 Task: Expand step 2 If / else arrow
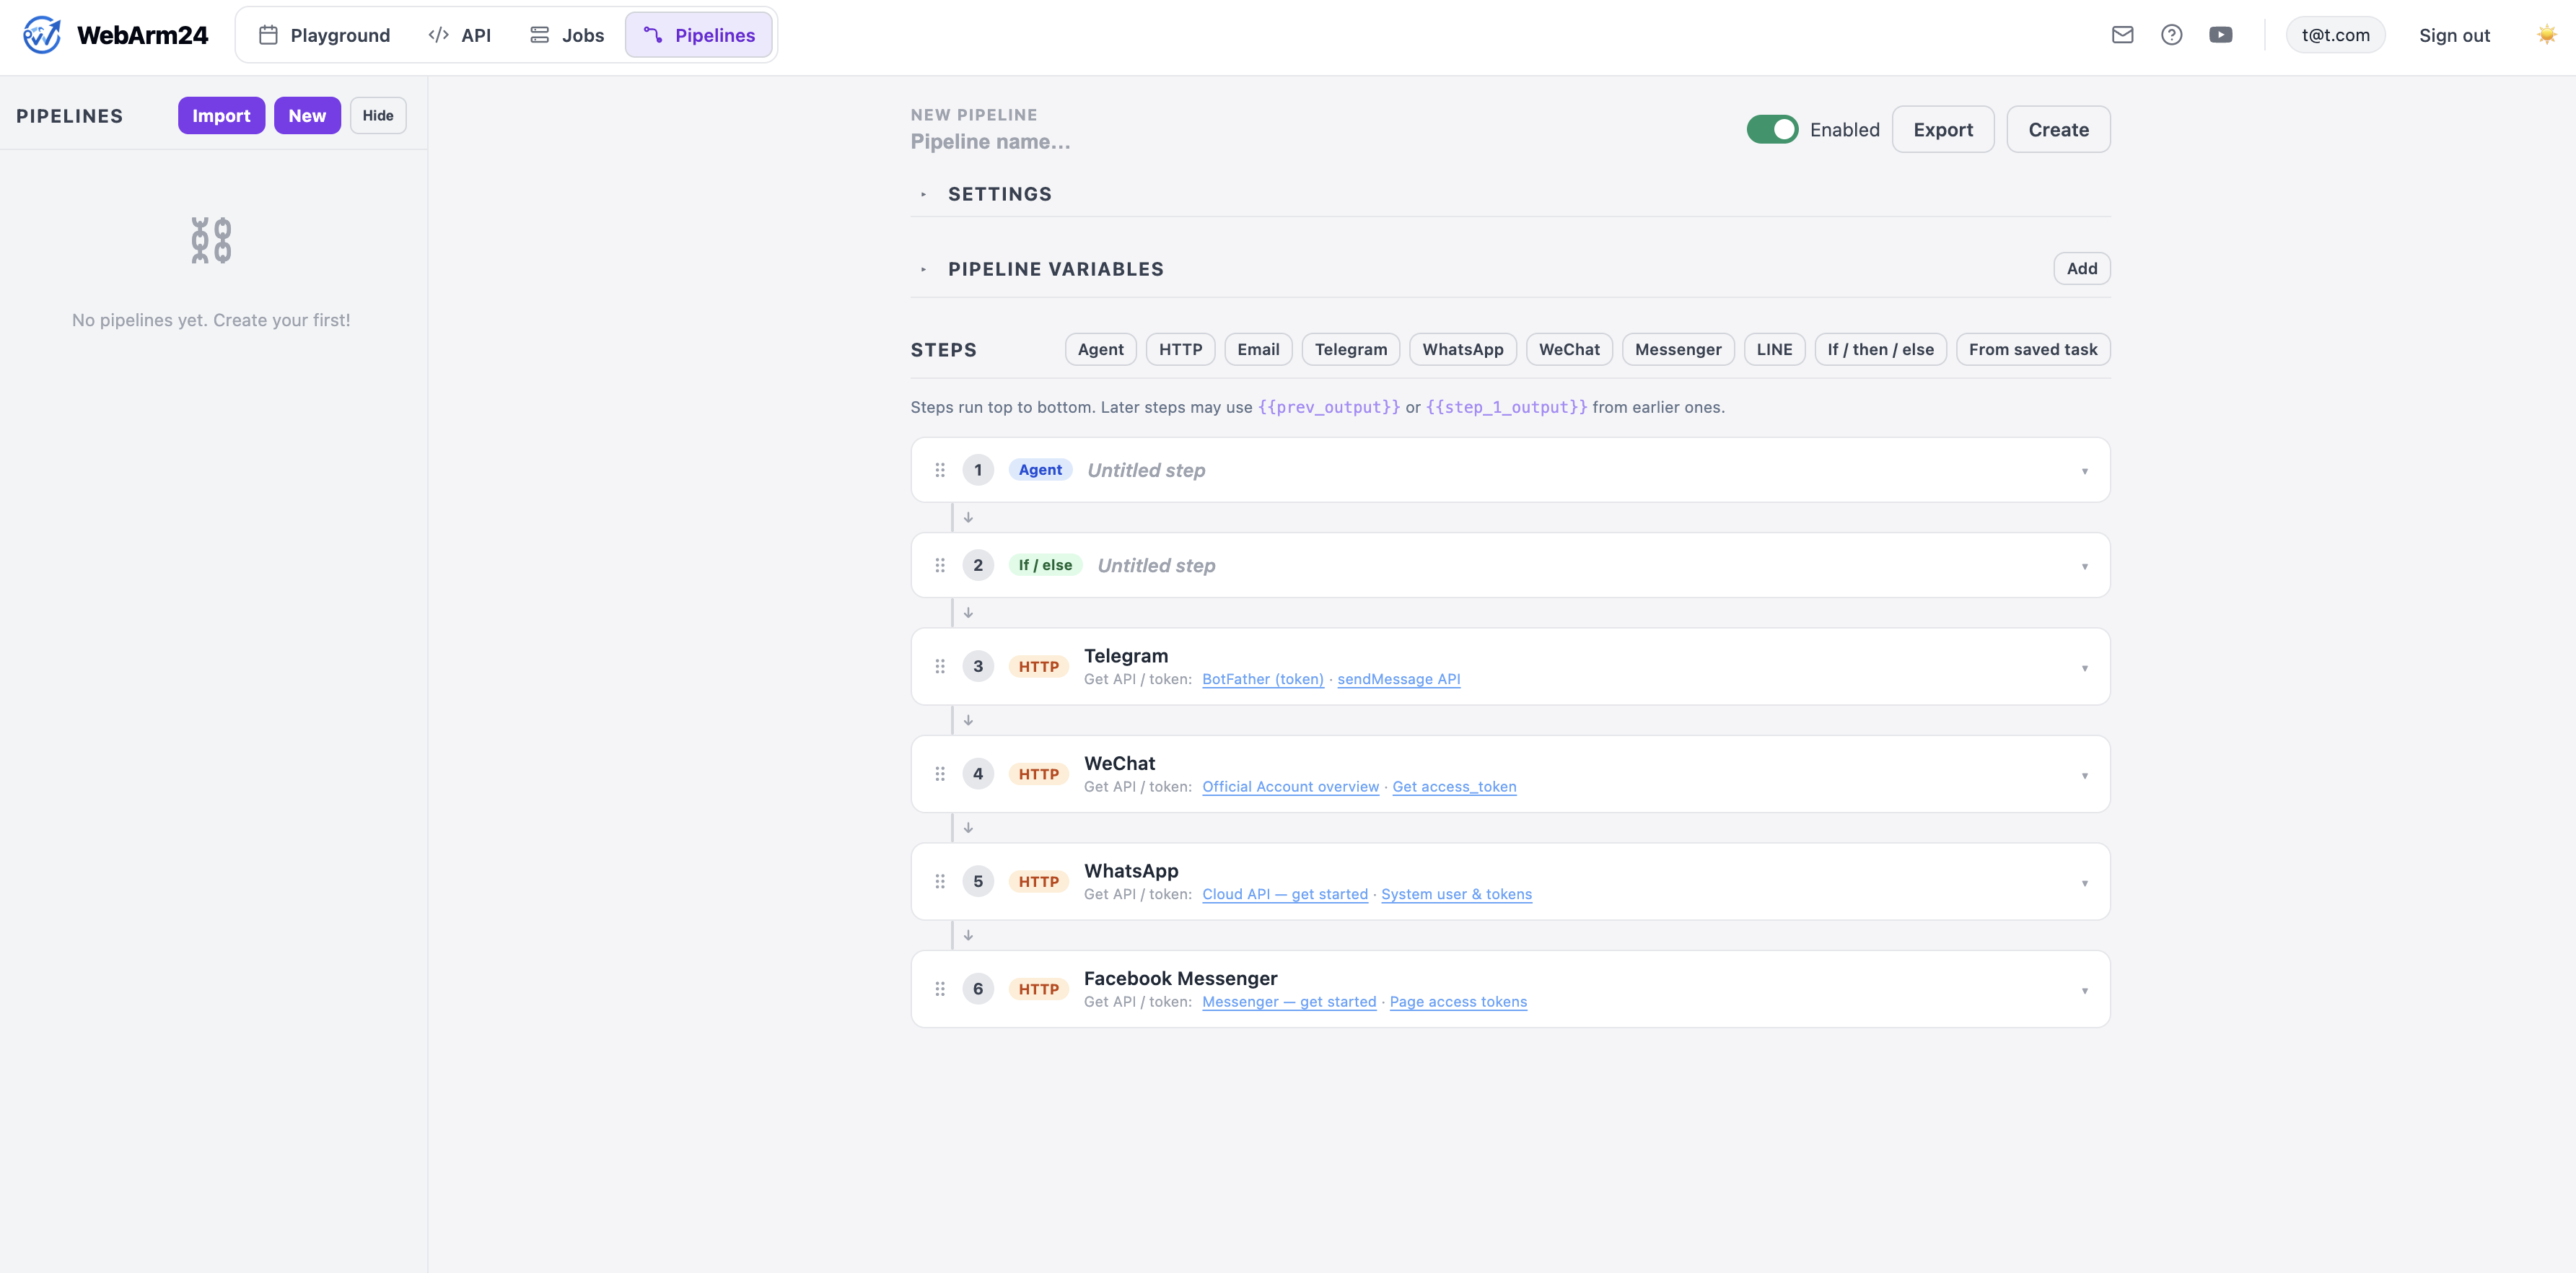pyautogui.click(x=2084, y=566)
